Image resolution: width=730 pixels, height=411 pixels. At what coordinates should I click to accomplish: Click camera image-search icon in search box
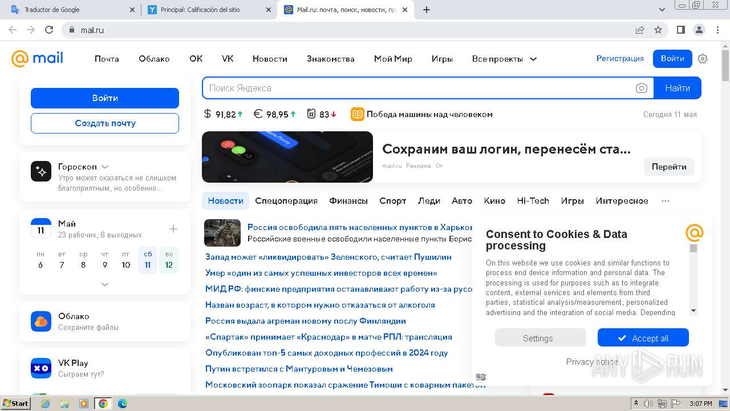642,88
